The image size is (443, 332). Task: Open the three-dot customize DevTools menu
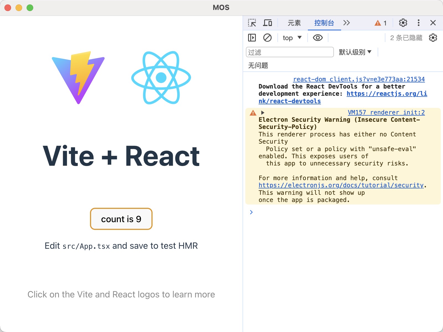pos(418,23)
